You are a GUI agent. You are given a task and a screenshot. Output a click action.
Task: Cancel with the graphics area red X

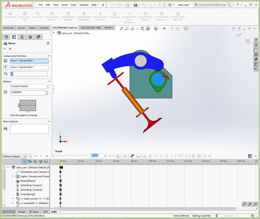click(248, 41)
